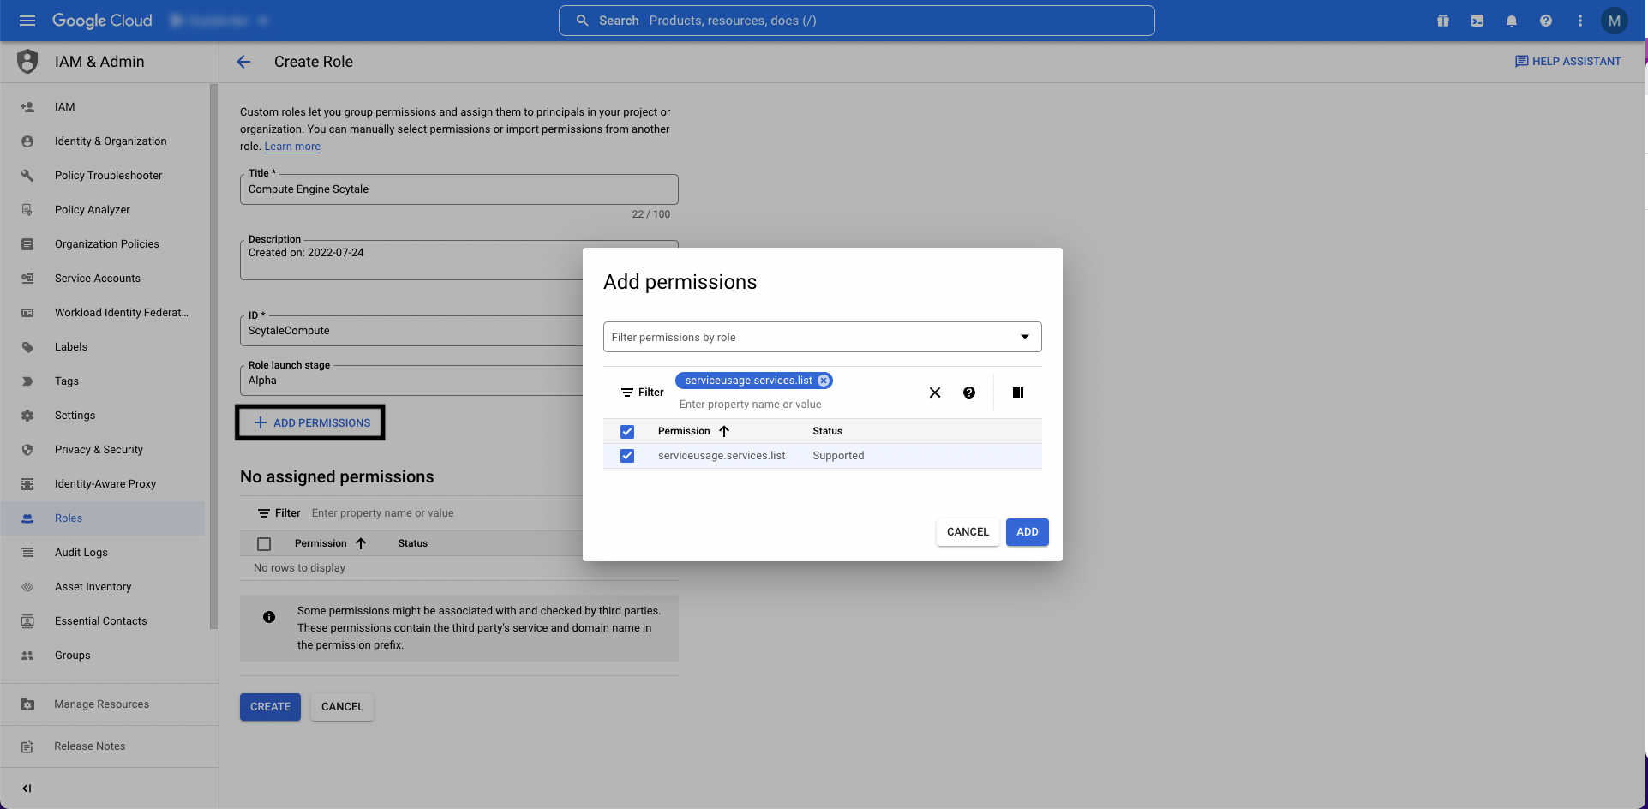The image size is (1648, 809).
Task: Click the search magnifier icon
Action: coord(582,21)
